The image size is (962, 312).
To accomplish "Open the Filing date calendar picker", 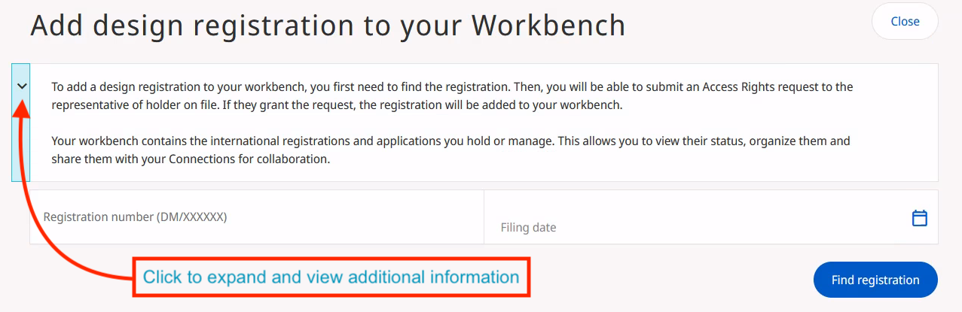I will tap(919, 218).
